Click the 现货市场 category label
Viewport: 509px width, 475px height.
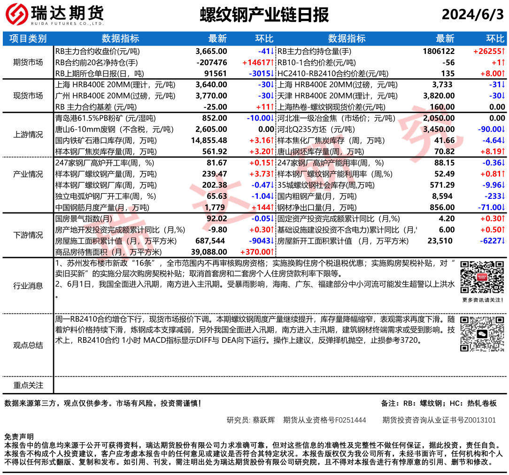(28, 96)
